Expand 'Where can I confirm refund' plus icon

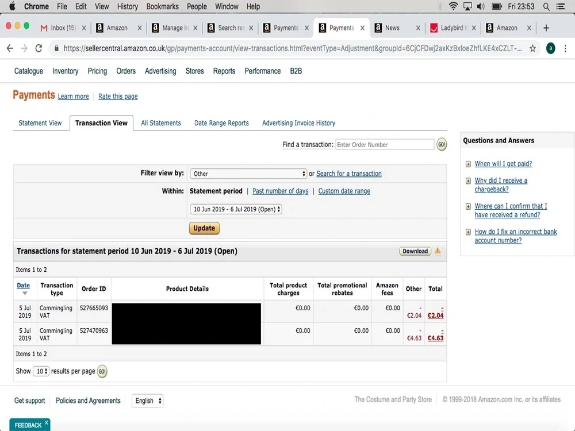(468, 206)
